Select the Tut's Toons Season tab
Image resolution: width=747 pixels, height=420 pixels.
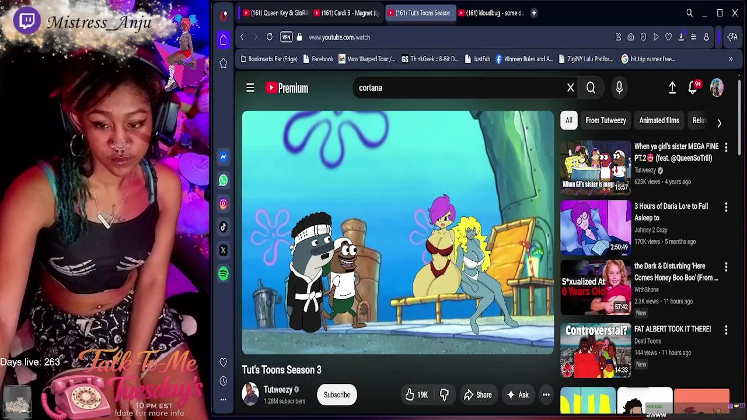pyautogui.click(x=420, y=13)
